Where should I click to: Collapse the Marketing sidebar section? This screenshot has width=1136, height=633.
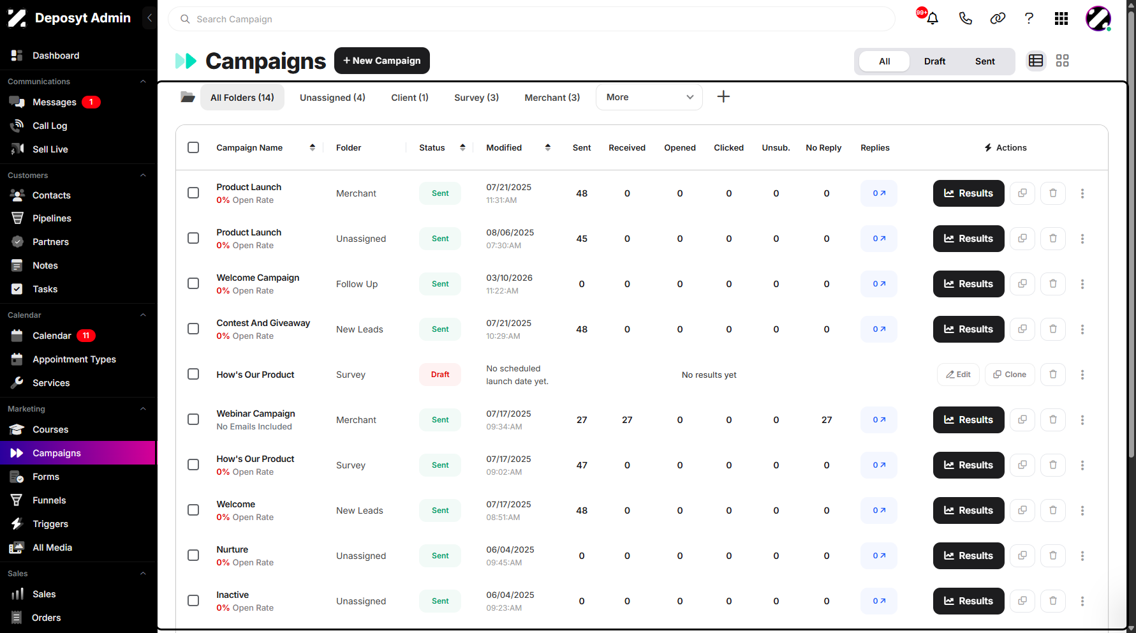point(143,408)
